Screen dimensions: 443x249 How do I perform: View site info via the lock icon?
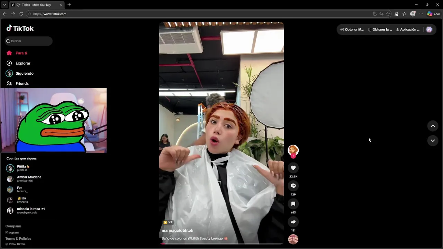pyautogui.click(x=29, y=14)
